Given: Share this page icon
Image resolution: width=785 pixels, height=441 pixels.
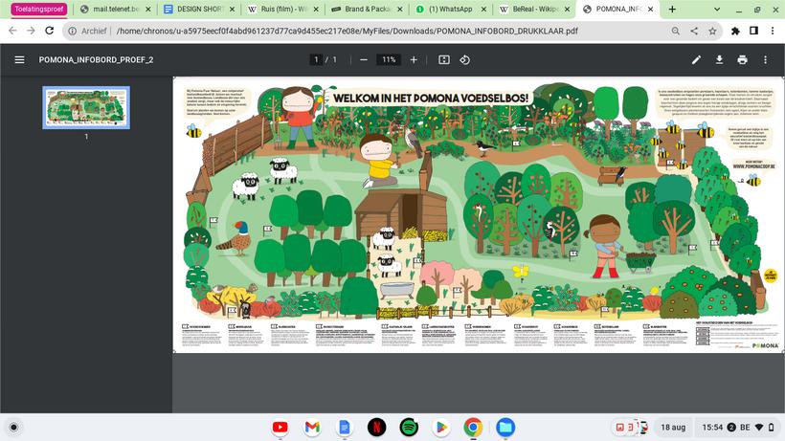Looking at the screenshot, I should (x=694, y=31).
